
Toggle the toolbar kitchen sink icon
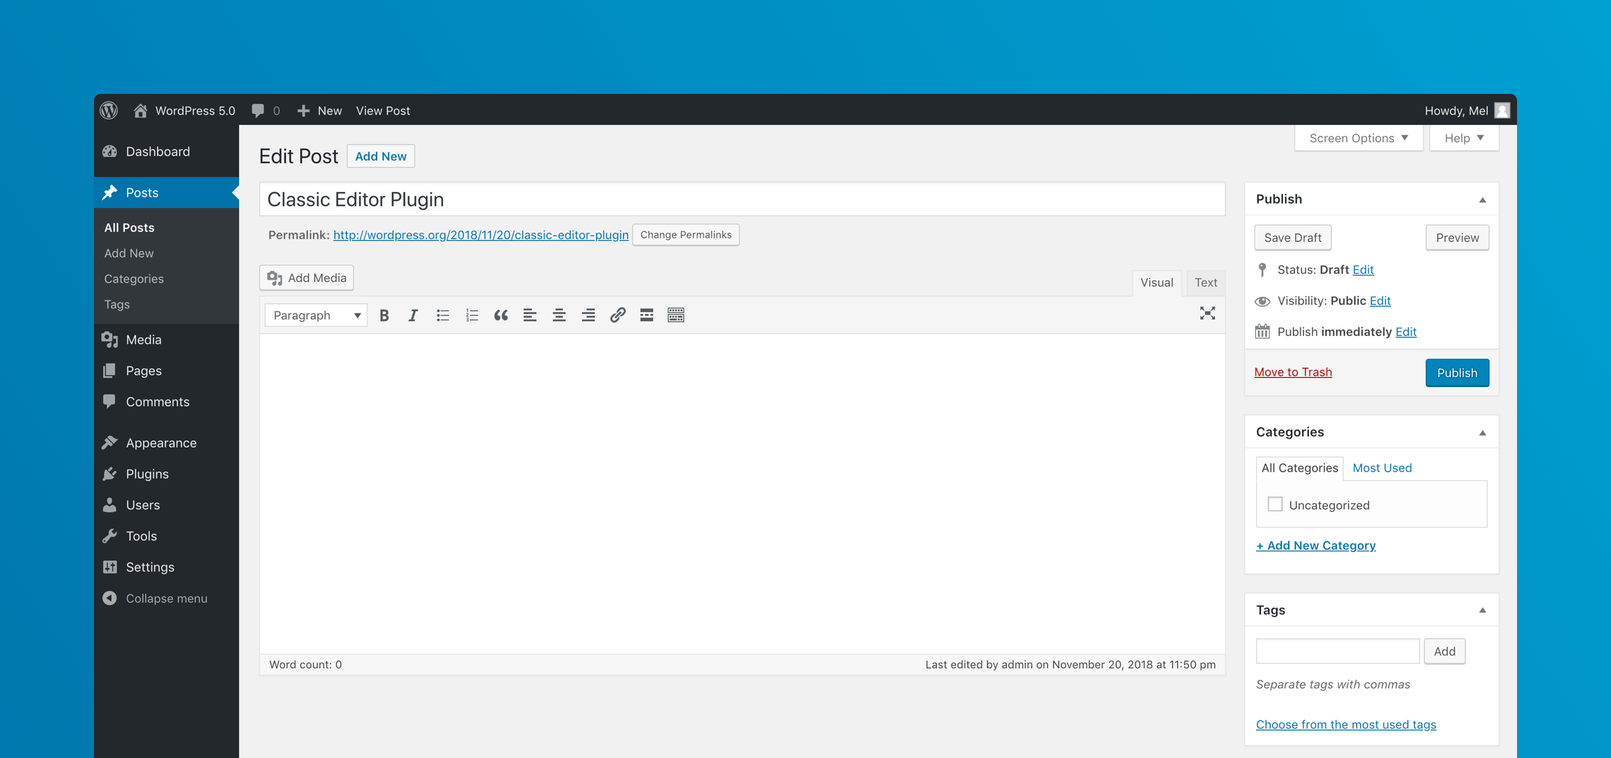[676, 315]
